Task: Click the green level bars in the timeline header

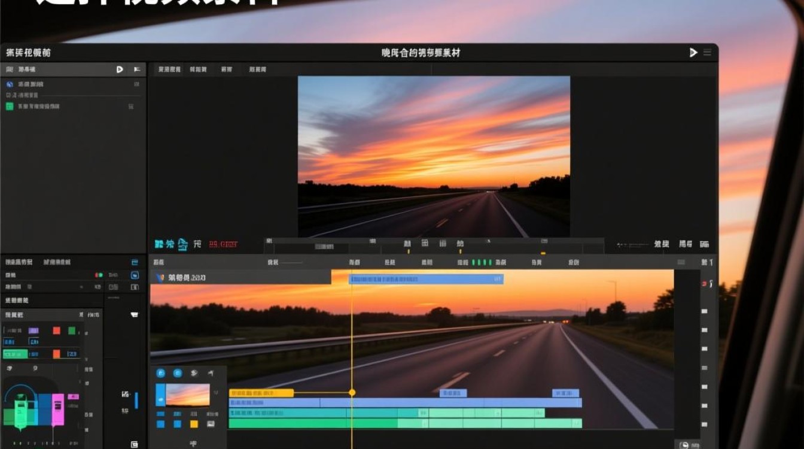Action: pos(482,262)
